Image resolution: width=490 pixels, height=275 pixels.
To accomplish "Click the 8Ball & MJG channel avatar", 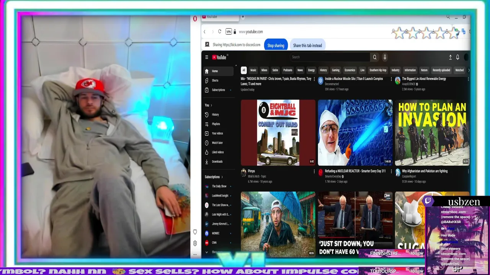I will pos(243,173).
